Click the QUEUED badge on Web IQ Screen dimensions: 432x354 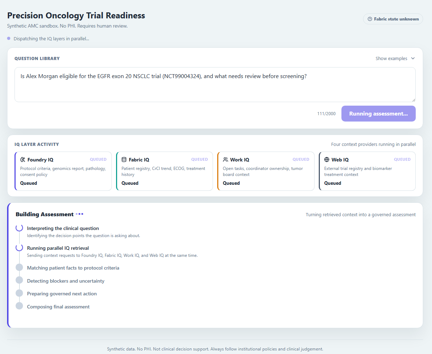402,159
